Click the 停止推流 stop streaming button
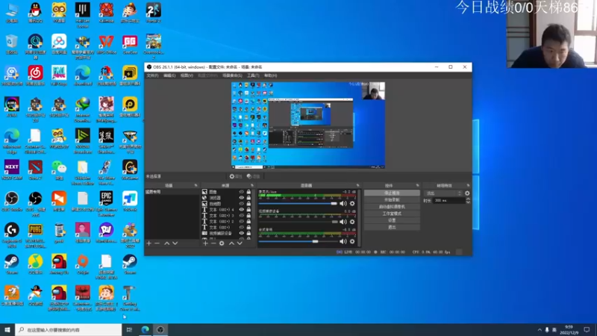 pos(392,193)
